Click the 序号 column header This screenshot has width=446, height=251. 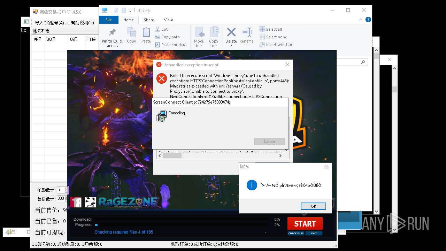coord(38,39)
